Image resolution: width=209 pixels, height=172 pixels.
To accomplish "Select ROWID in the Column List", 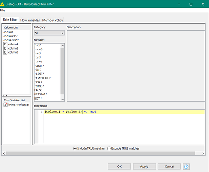I will click(8, 32).
